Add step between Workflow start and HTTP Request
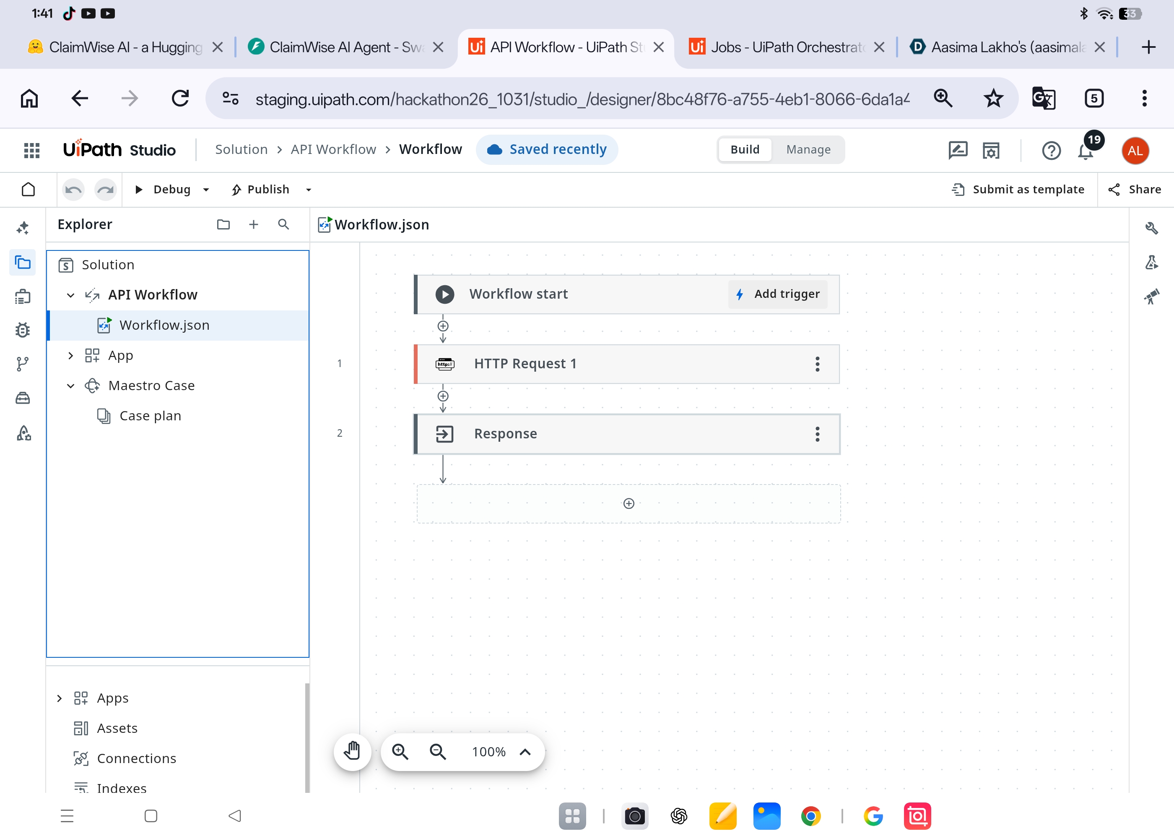 click(x=443, y=326)
